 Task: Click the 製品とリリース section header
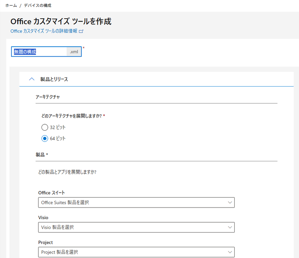click(156, 79)
